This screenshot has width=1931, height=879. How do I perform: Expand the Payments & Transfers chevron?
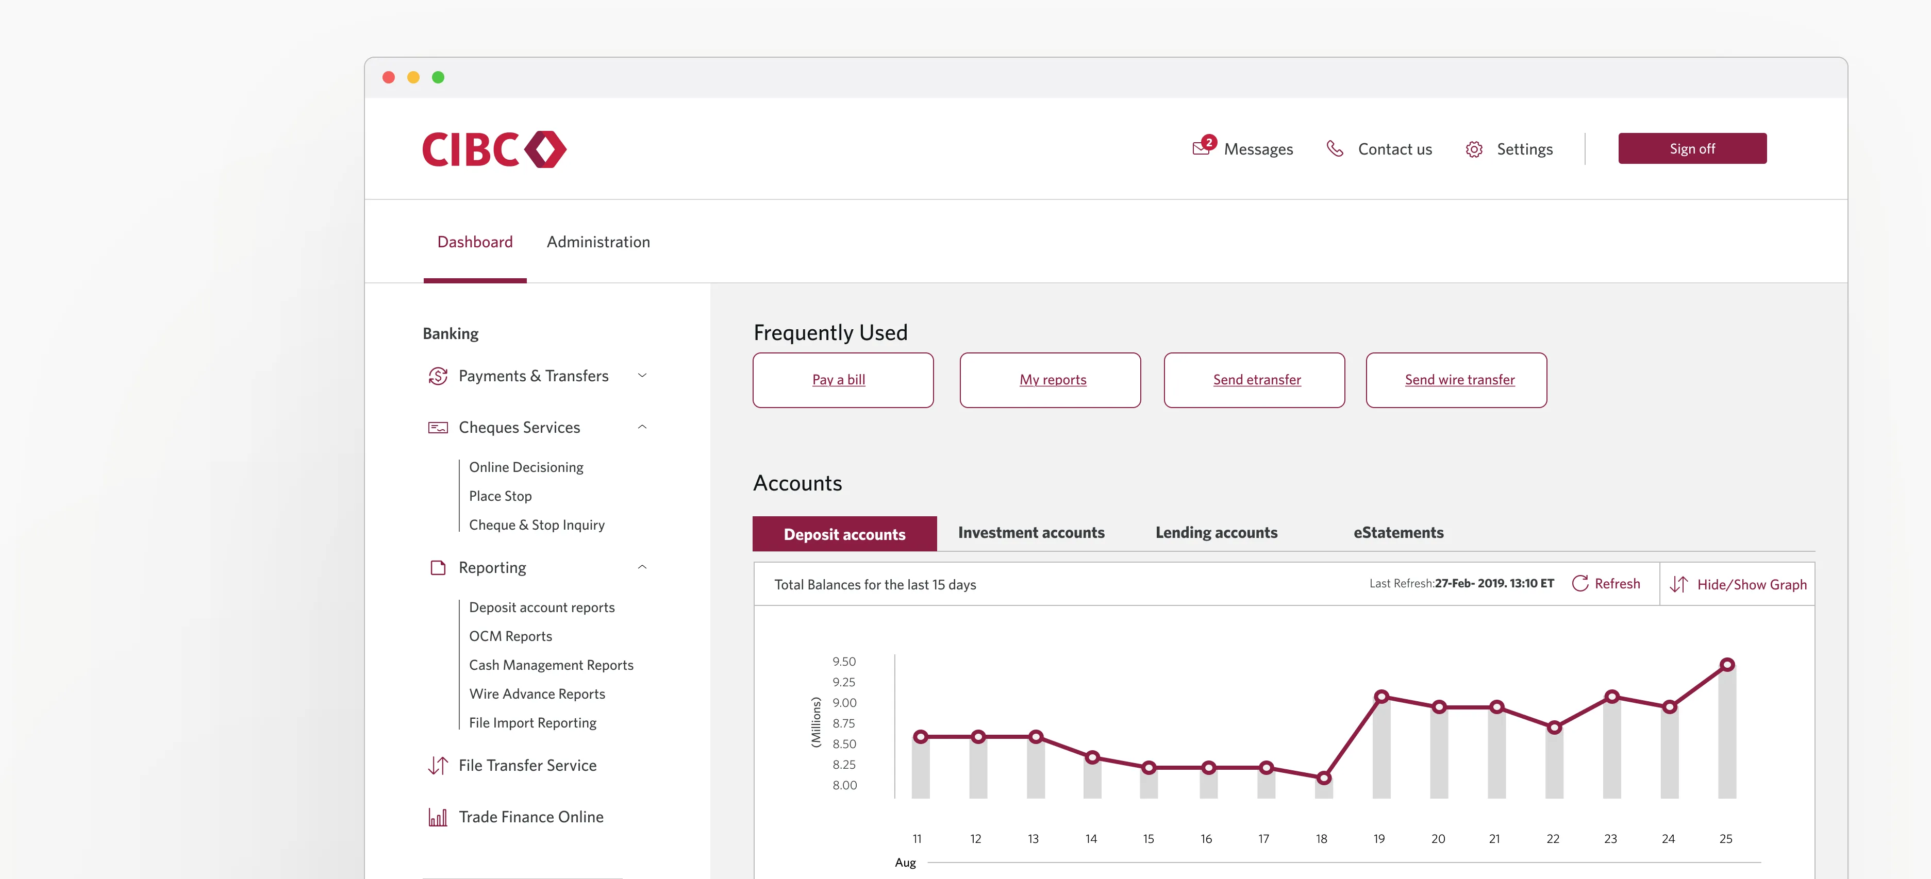click(642, 376)
